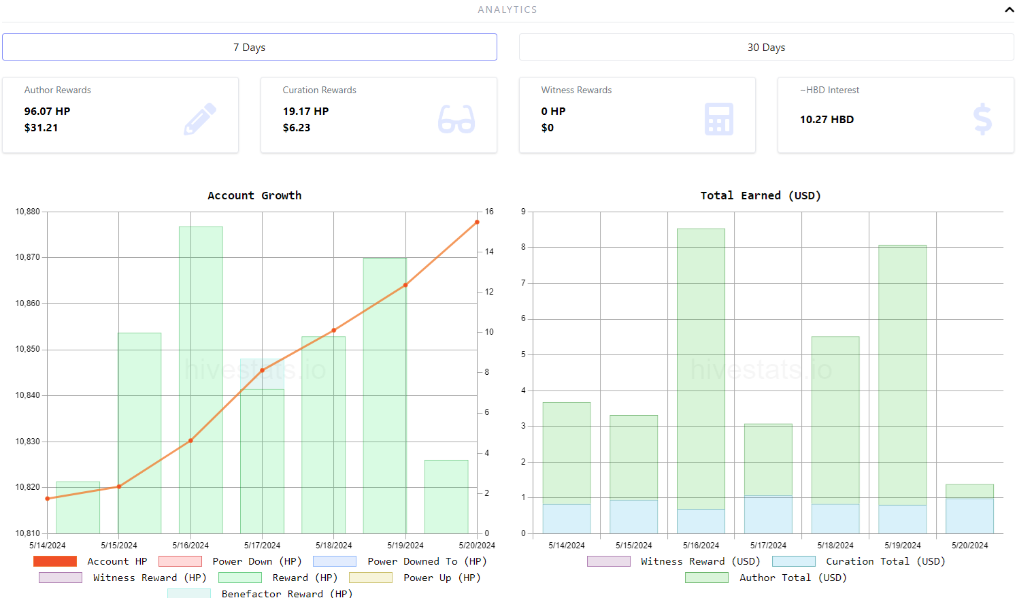Click the Reward (HP) legend label
Image resolution: width=1017 pixels, height=598 pixels.
pos(305,578)
